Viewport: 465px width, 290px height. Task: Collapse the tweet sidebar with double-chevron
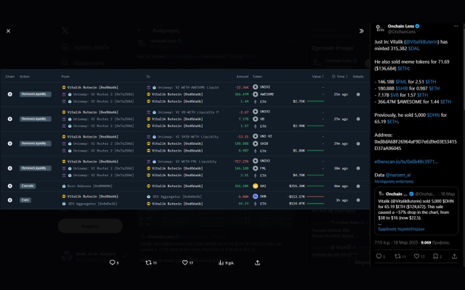pyautogui.click(x=361, y=31)
